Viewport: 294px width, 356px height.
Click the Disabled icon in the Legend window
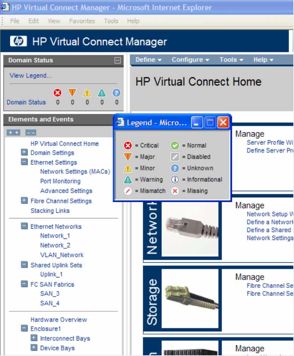pos(175,157)
